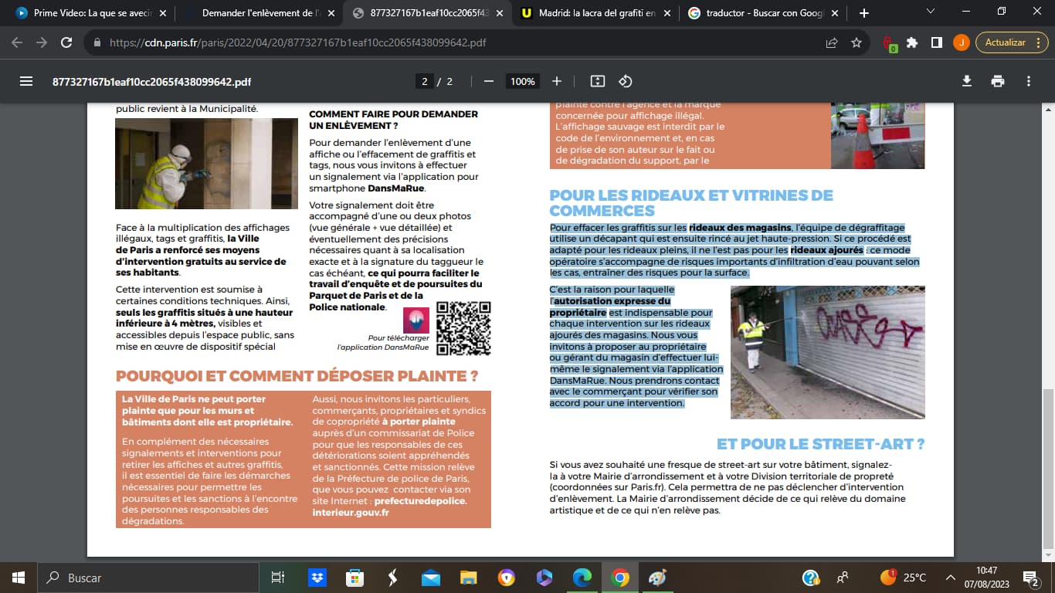Open the People icon in taskbar
Image resolution: width=1055 pixels, height=593 pixels.
click(x=843, y=578)
